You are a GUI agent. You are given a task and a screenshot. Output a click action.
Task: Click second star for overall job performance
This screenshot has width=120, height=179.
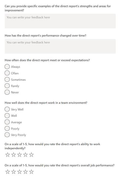coord(14,172)
